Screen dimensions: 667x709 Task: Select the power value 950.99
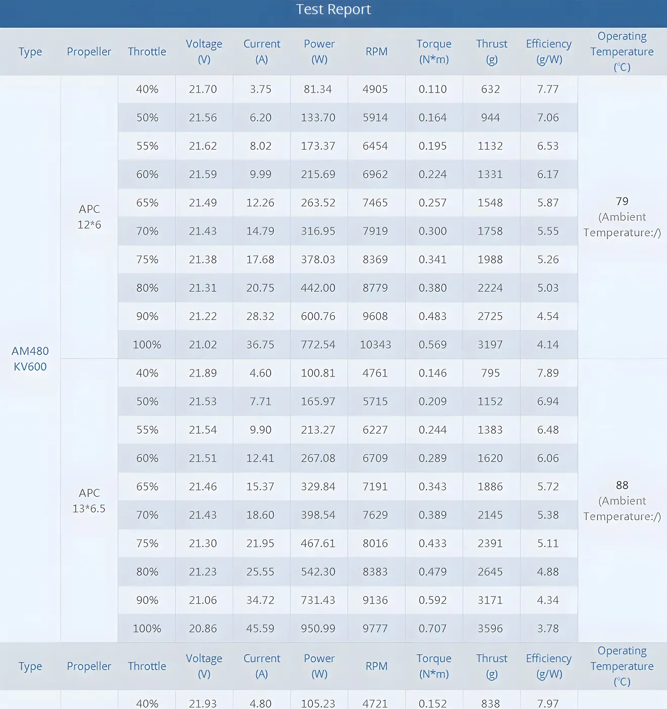[x=318, y=629]
